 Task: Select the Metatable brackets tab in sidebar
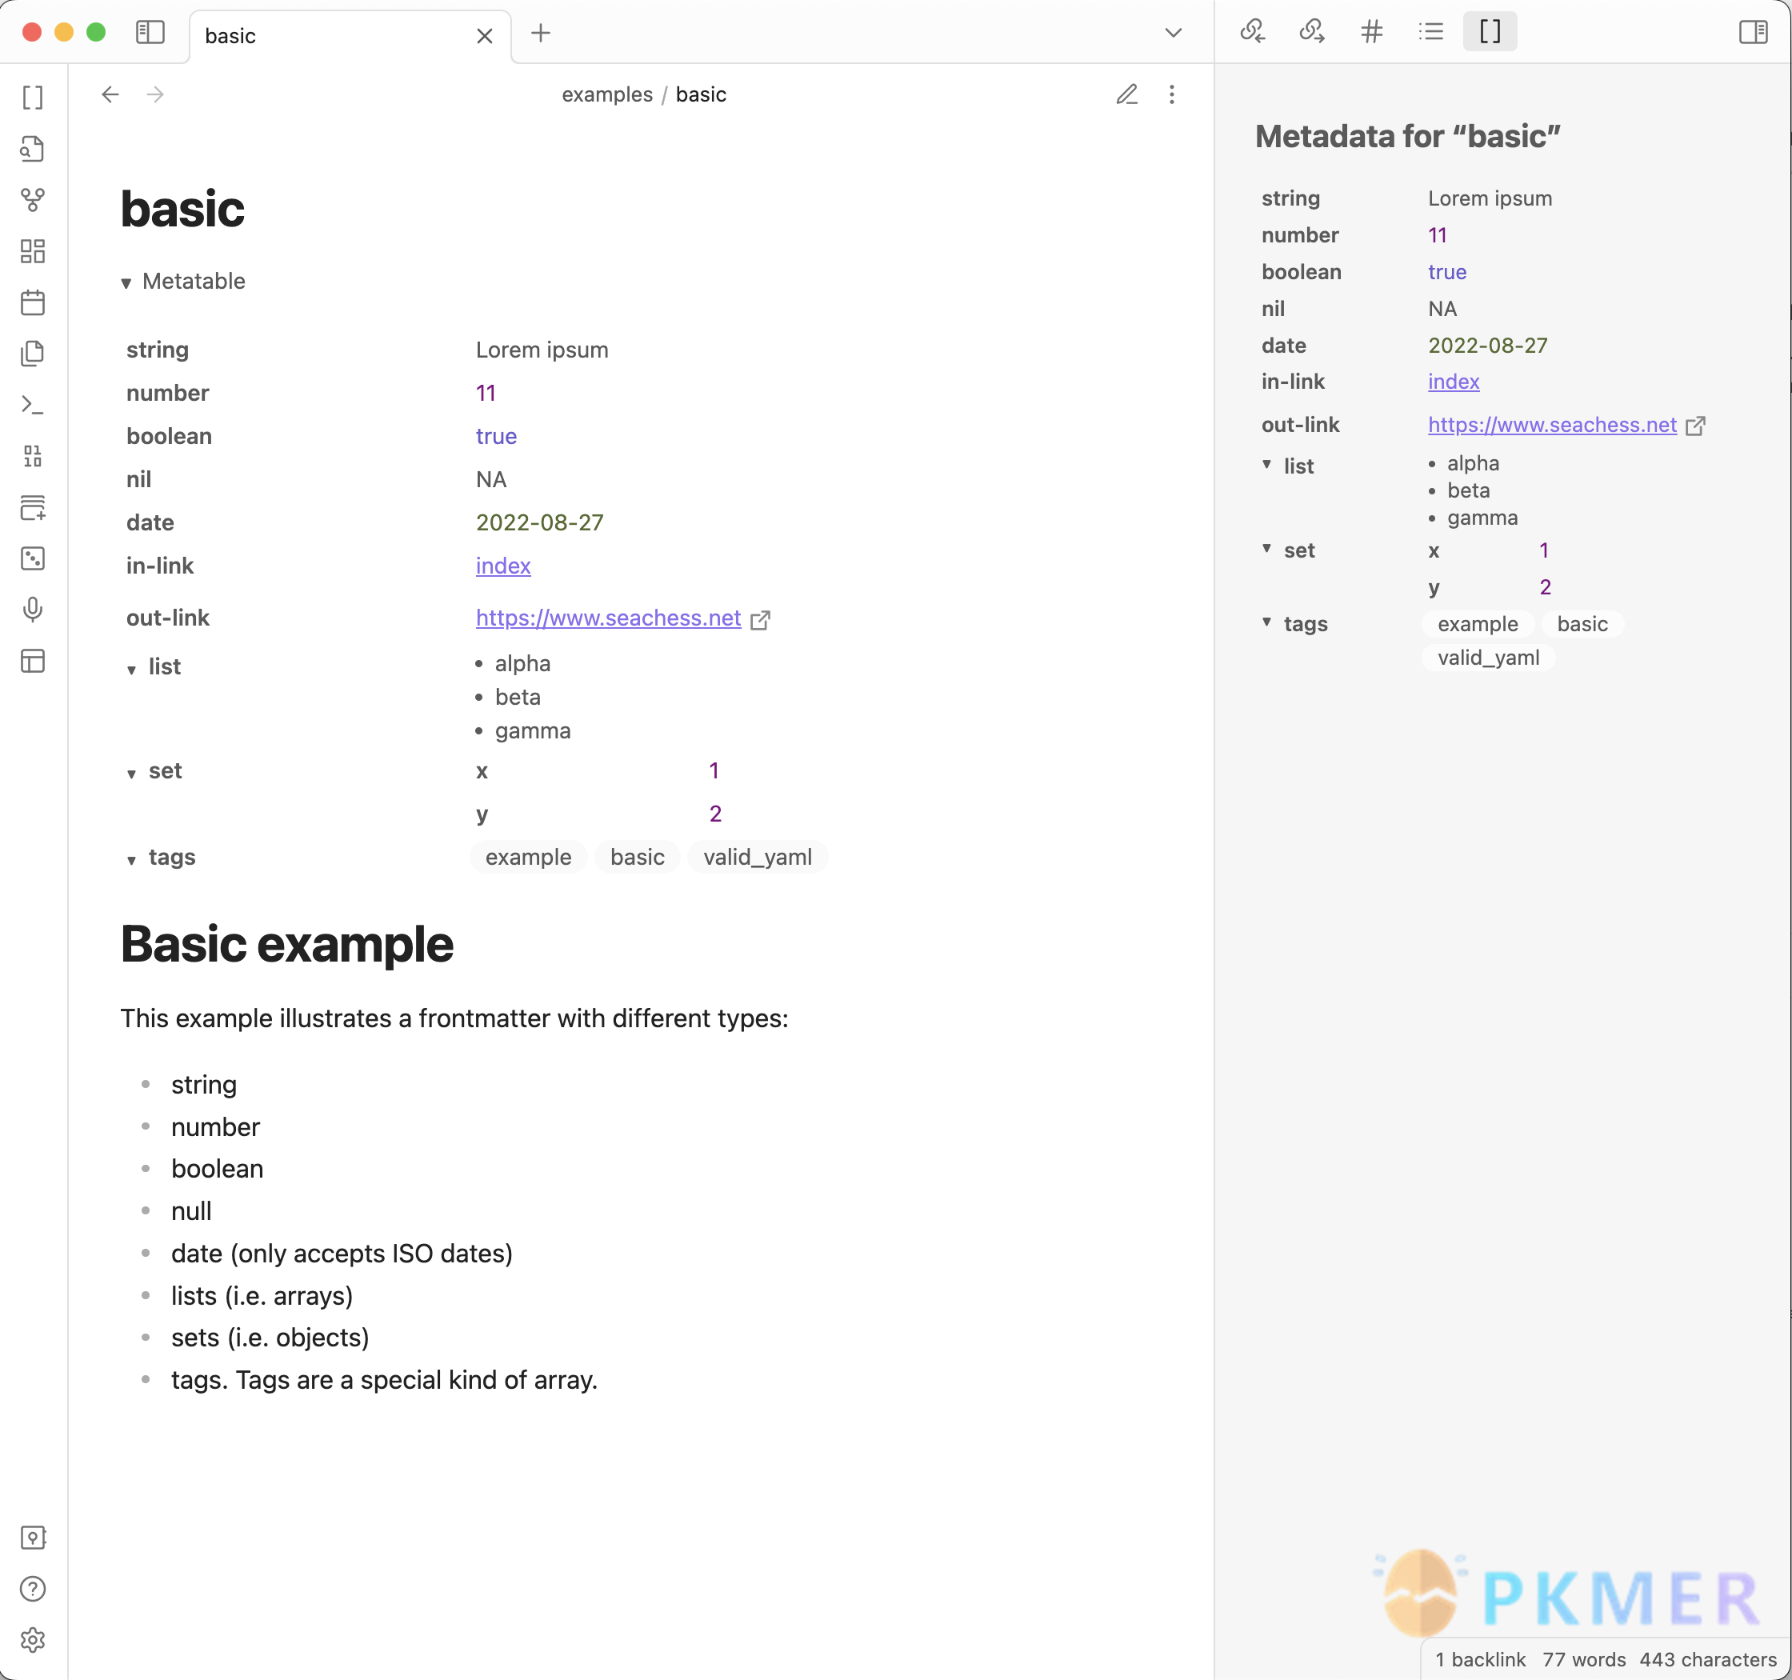tap(1490, 33)
